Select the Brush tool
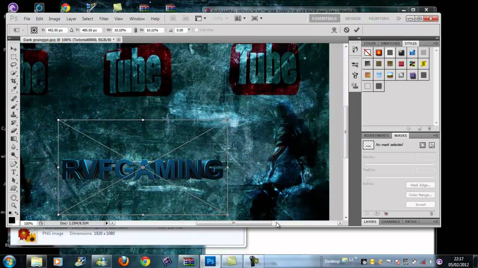This screenshot has height=268, width=478. (x=14, y=106)
